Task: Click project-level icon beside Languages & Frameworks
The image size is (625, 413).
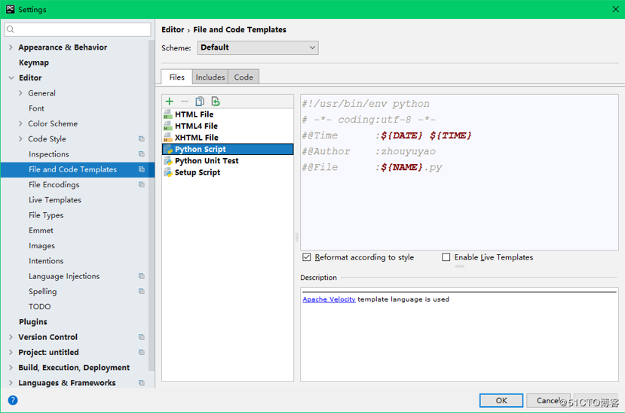Action: tap(142, 383)
